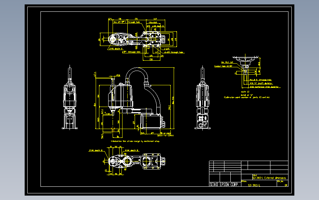Select the 'shaft diameter' callout in detail view
319x200 pixels.
(261, 83)
